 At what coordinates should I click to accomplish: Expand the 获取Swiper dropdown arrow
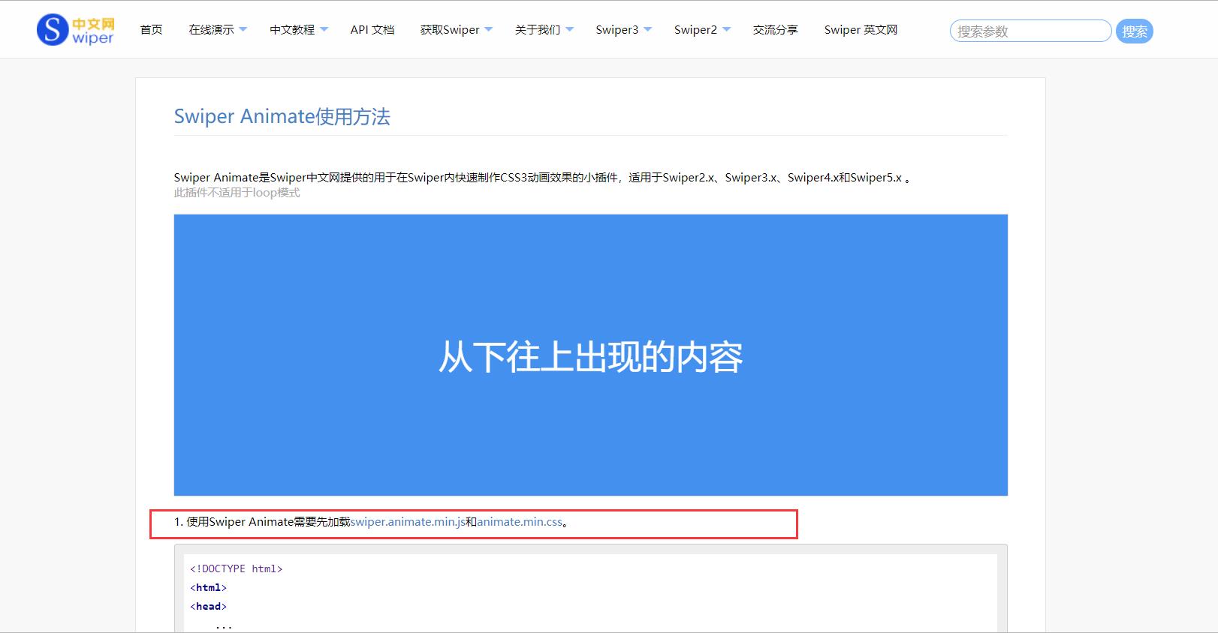(x=488, y=29)
